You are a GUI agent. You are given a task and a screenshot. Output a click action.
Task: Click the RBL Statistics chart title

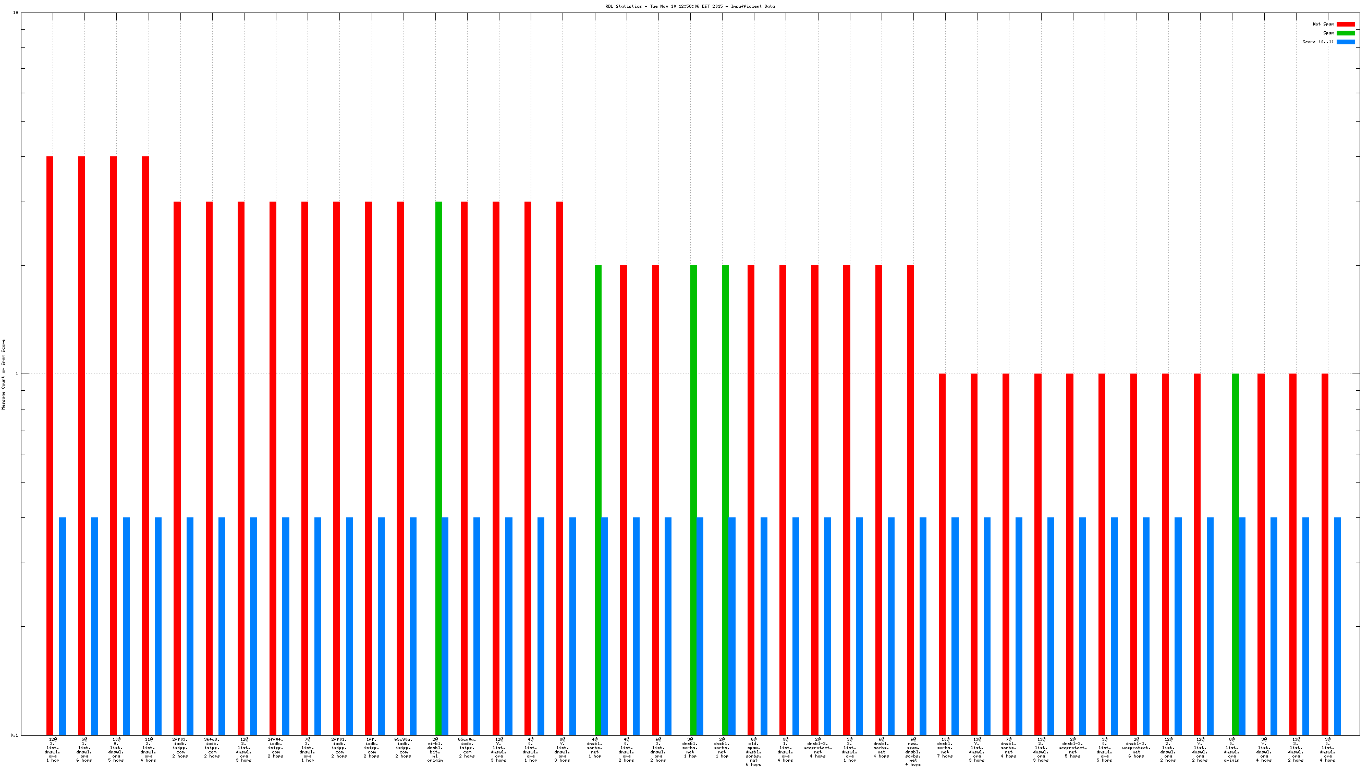(x=689, y=6)
